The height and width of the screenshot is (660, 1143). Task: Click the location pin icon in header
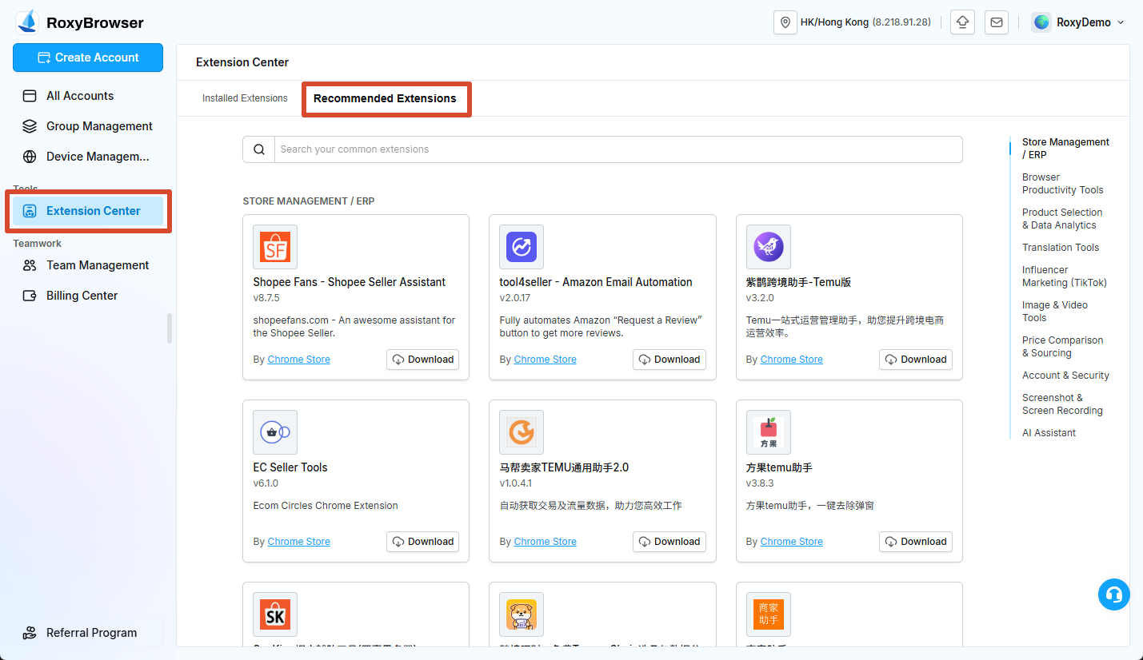click(785, 22)
